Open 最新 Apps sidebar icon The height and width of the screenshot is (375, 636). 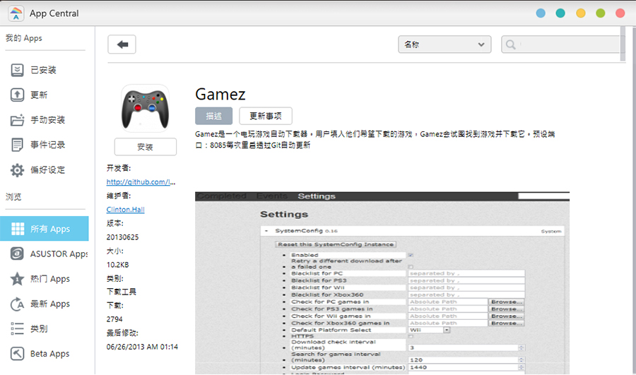tap(18, 304)
